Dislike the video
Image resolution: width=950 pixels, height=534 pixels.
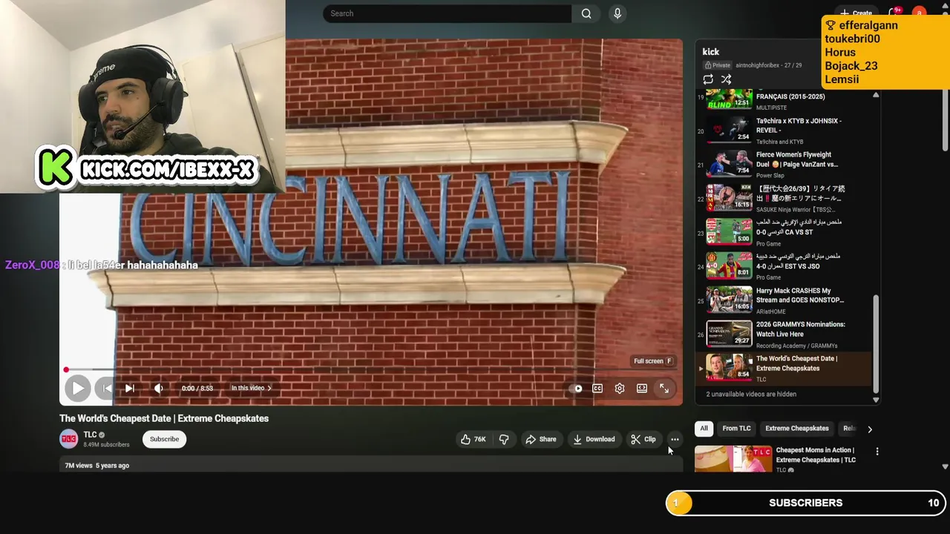[x=504, y=439]
